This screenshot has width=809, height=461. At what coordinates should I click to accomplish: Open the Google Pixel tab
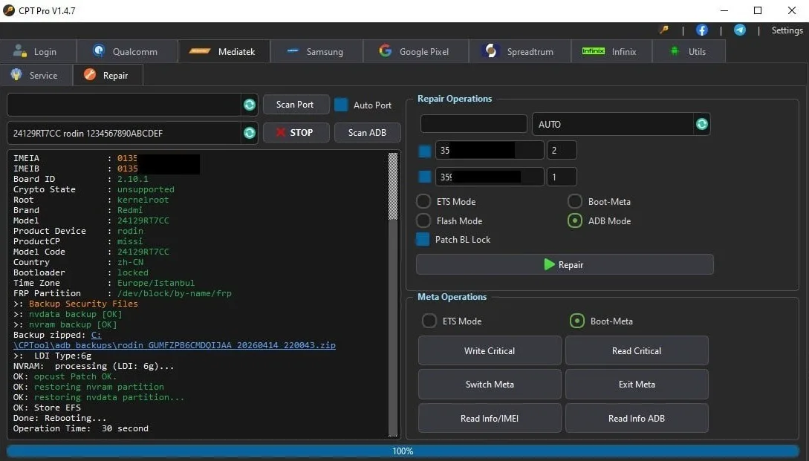(416, 51)
